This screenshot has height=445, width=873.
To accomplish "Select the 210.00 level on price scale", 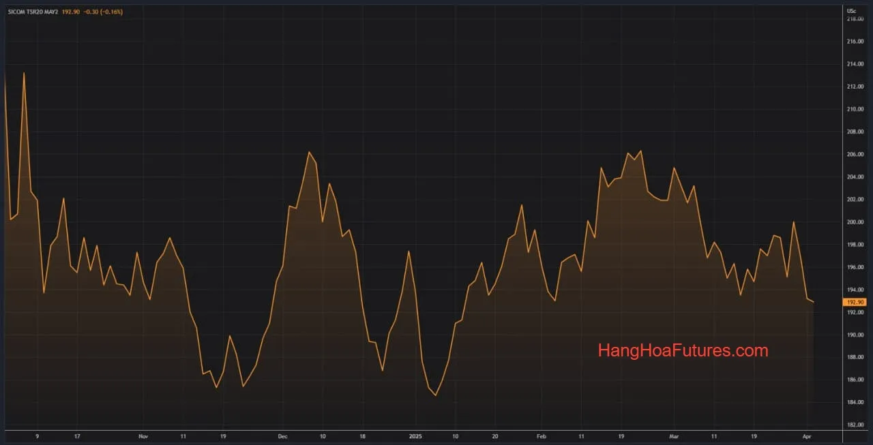I will click(855, 109).
